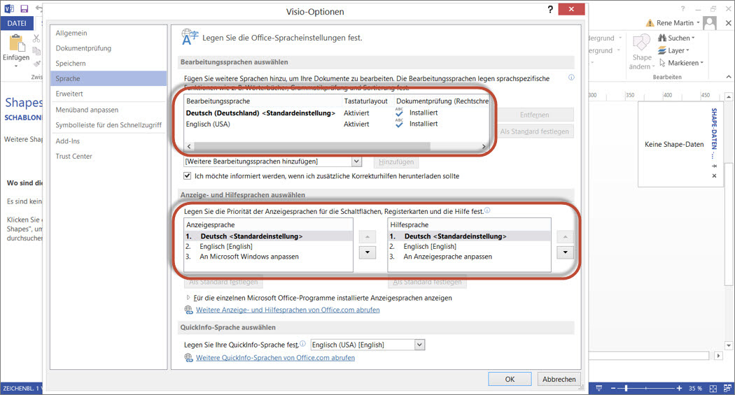Click warning icon beside Rene Martin
735x395 pixels.
tap(650, 23)
